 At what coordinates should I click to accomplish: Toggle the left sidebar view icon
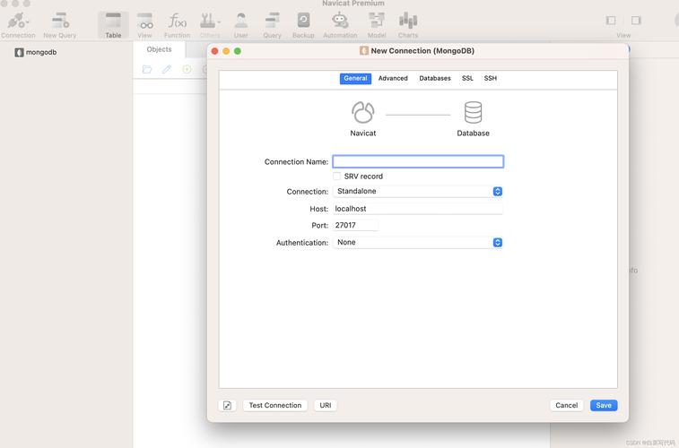tap(611, 21)
